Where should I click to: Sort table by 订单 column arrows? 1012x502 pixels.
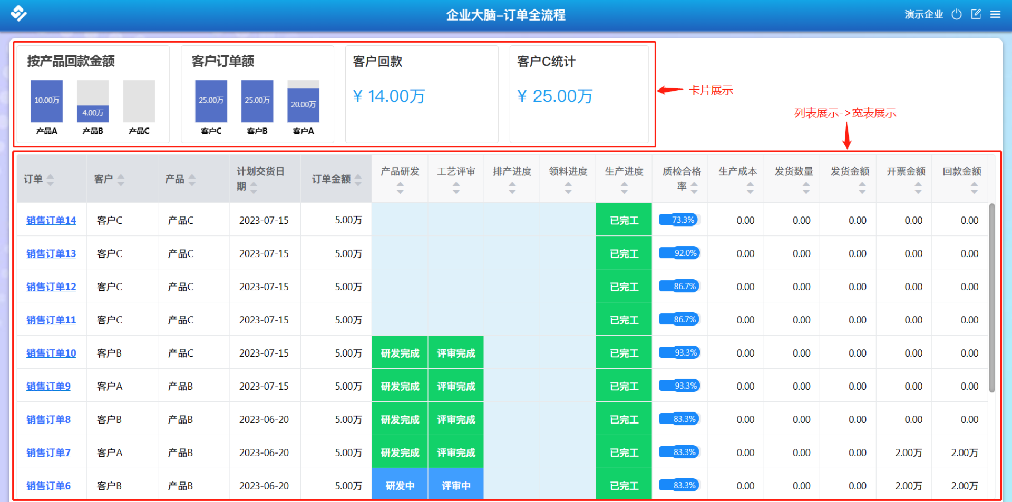coord(51,180)
